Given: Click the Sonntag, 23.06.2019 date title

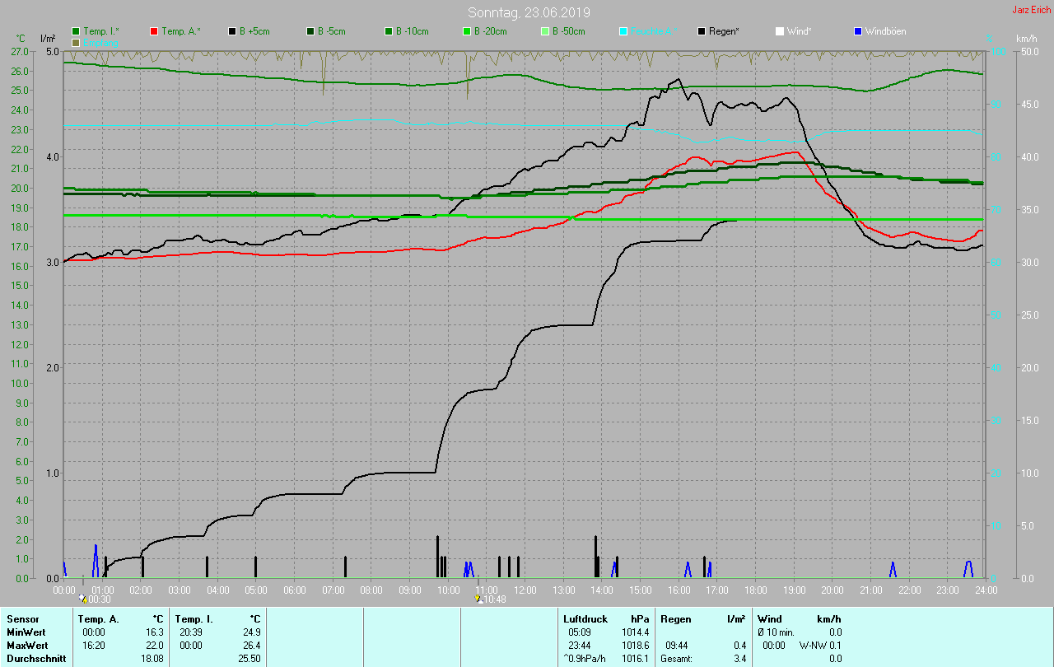Looking at the screenshot, I should (529, 12).
